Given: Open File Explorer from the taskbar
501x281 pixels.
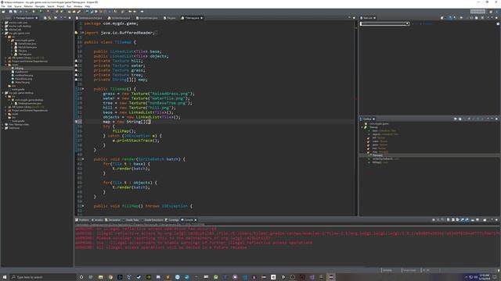Looking at the screenshot, I should pyautogui.click(x=101, y=277).
